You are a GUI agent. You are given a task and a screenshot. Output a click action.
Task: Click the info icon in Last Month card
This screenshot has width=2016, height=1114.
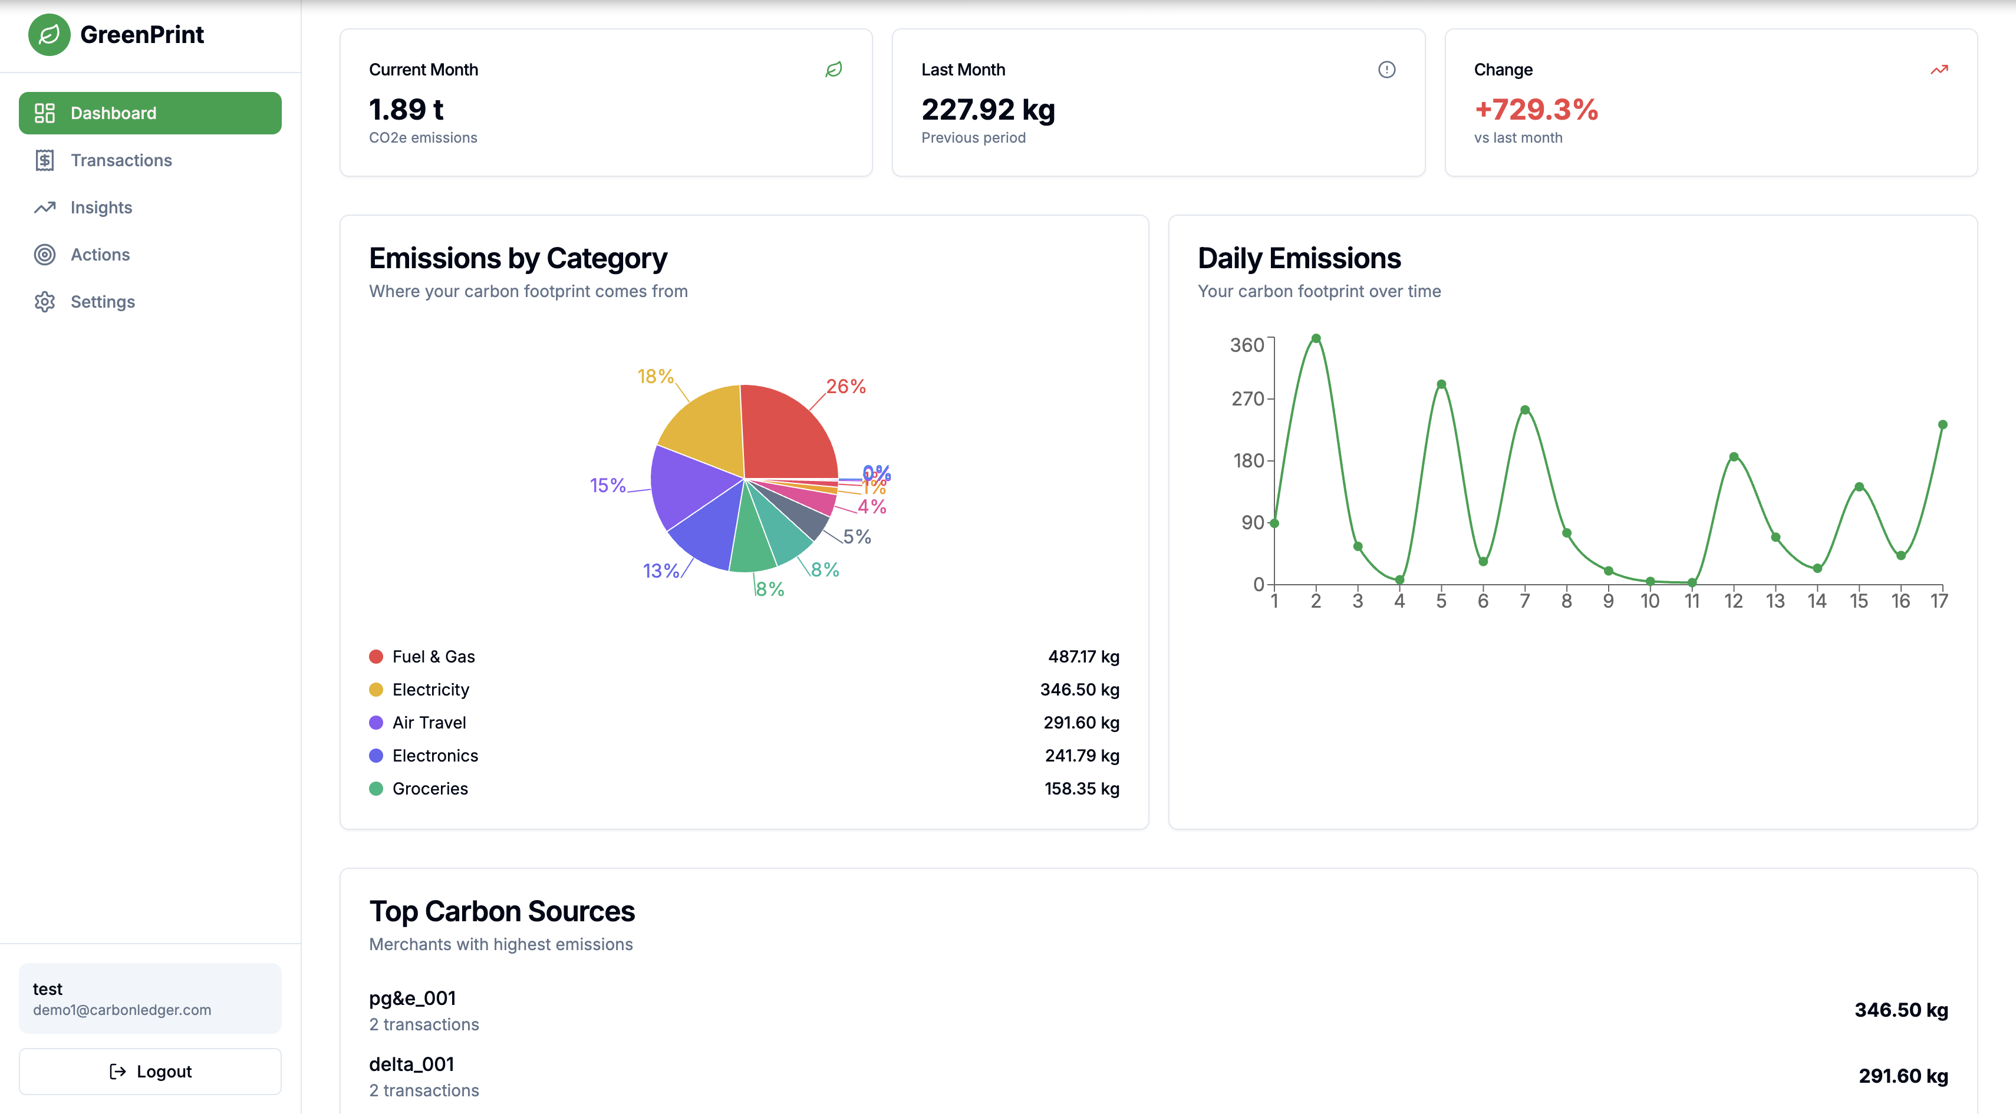(x=1386, y=70)
